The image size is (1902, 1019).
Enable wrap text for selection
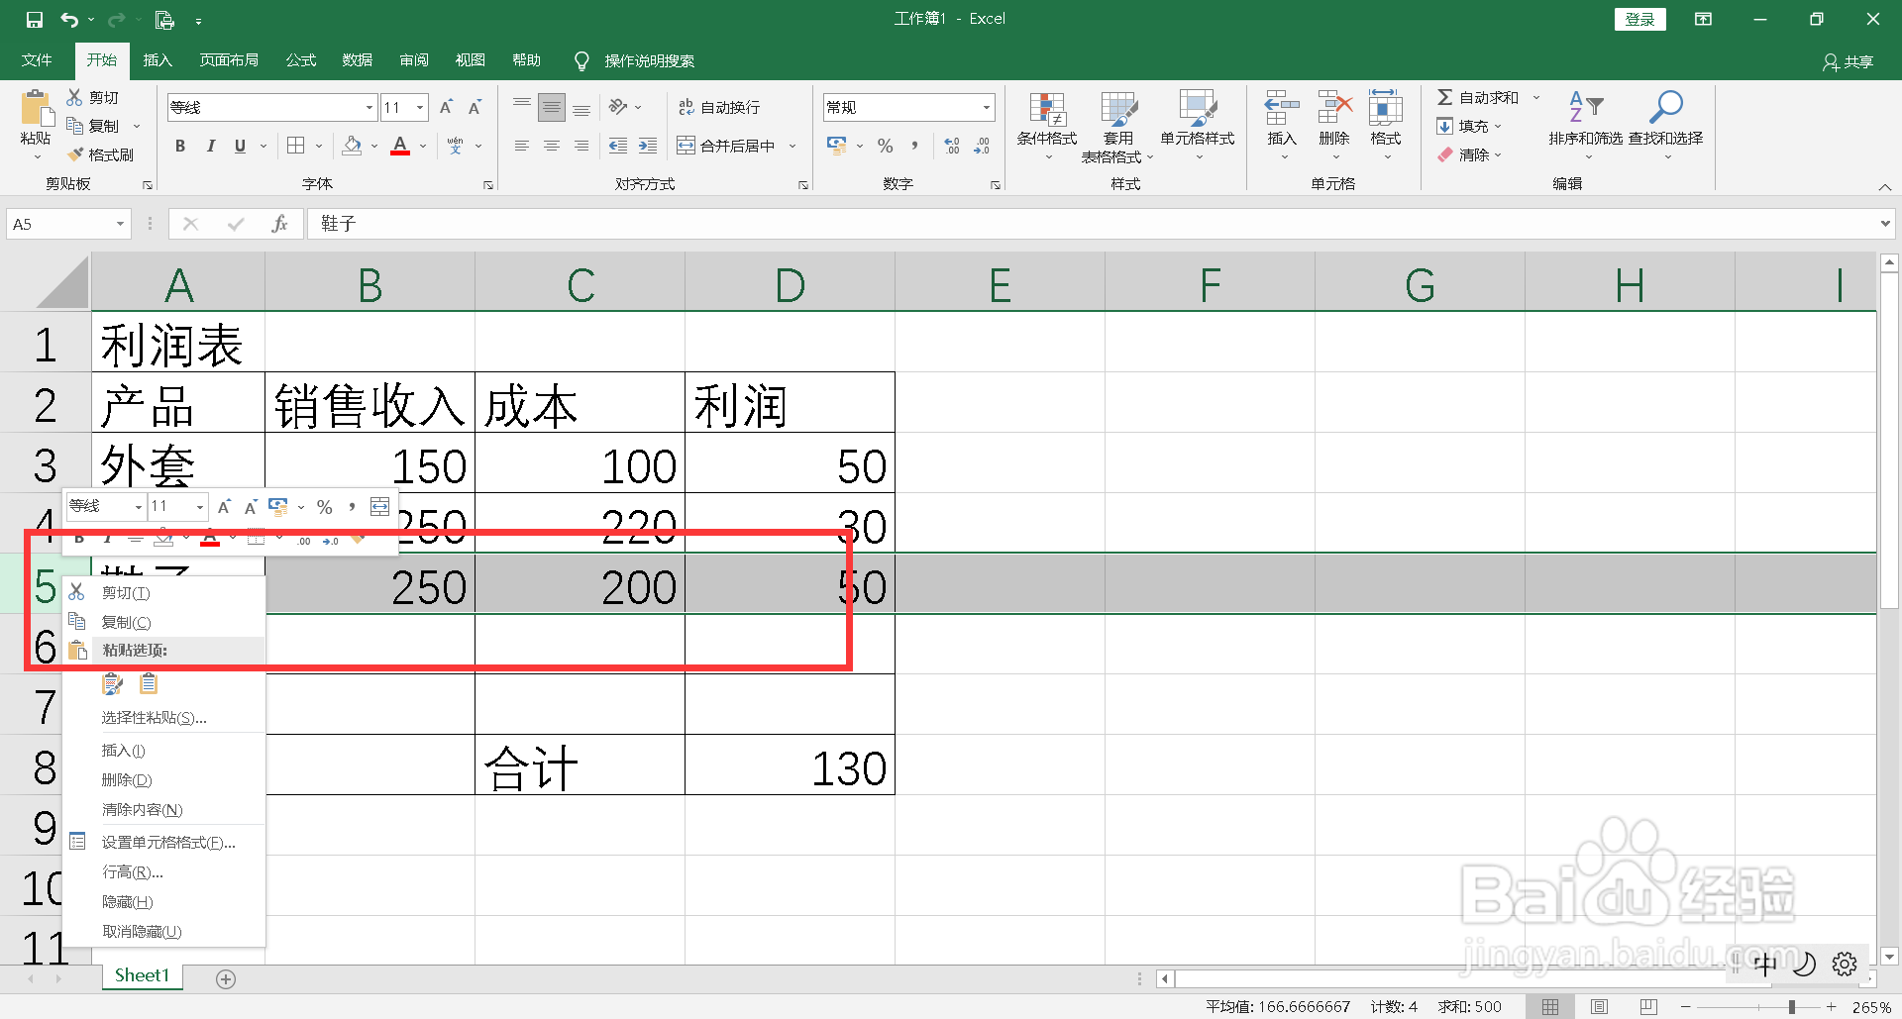coord(720,106)
